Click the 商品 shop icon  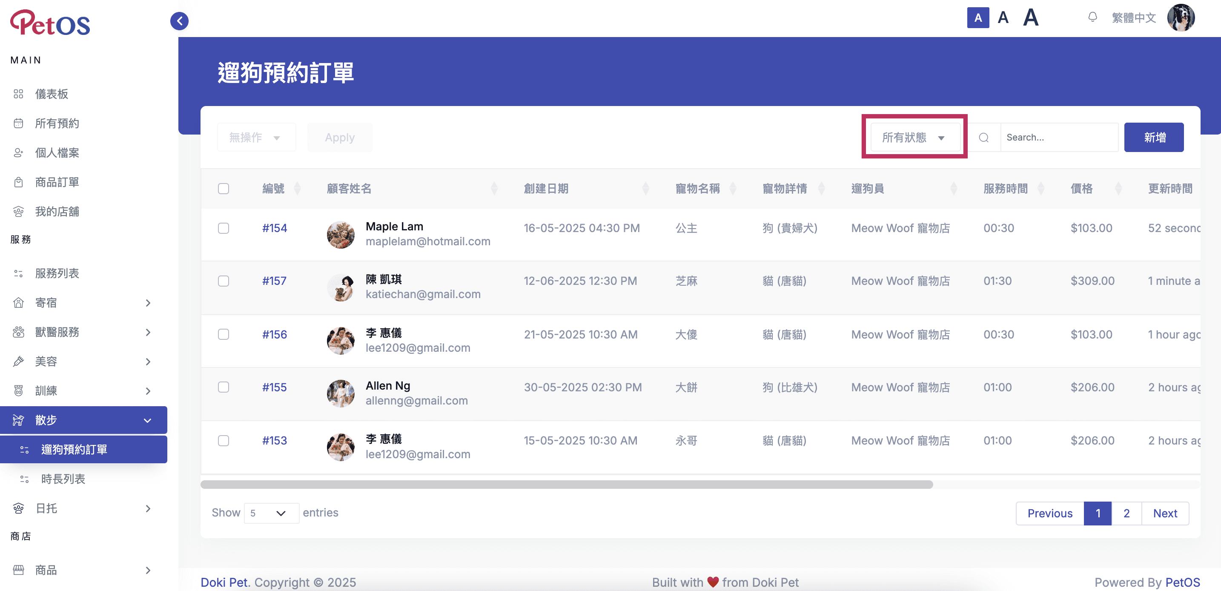(18, 570)
